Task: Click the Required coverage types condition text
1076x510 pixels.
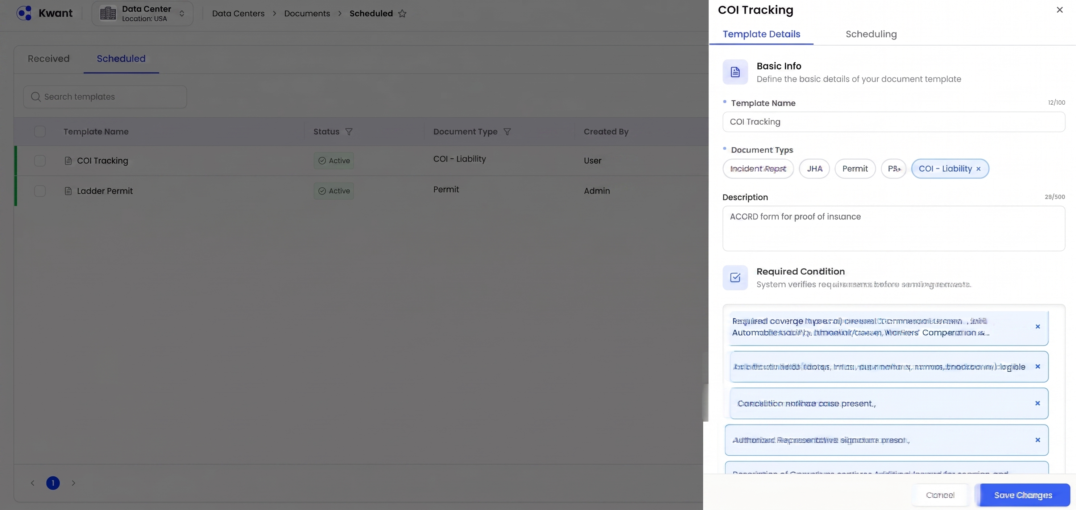Action: [x=860, y=327]
